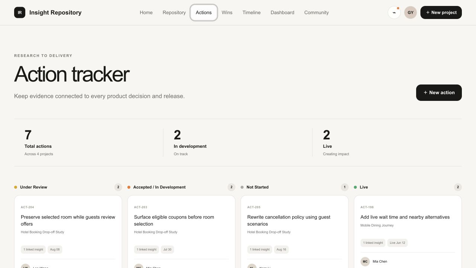This screenshot has height=268, width=476.
Task: Open the rewrite cancellation policy action card
Action: 295,232
